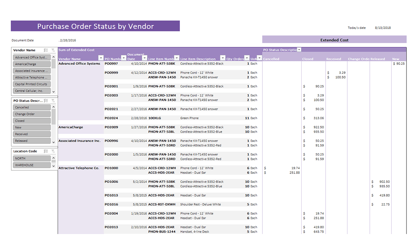Click Vendor Name slicer scroll-down arrow

(54, 92)
